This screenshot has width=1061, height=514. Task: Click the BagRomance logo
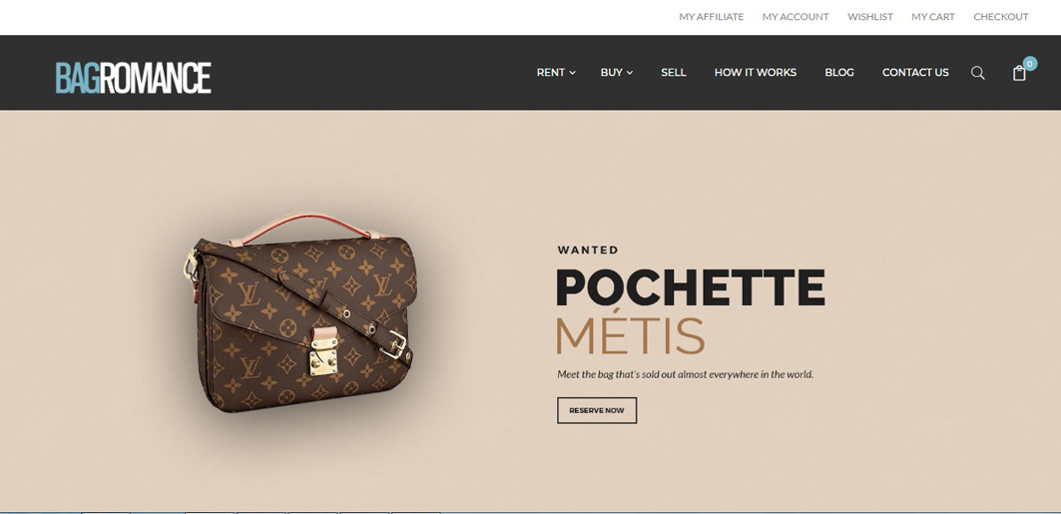(134, 78)
